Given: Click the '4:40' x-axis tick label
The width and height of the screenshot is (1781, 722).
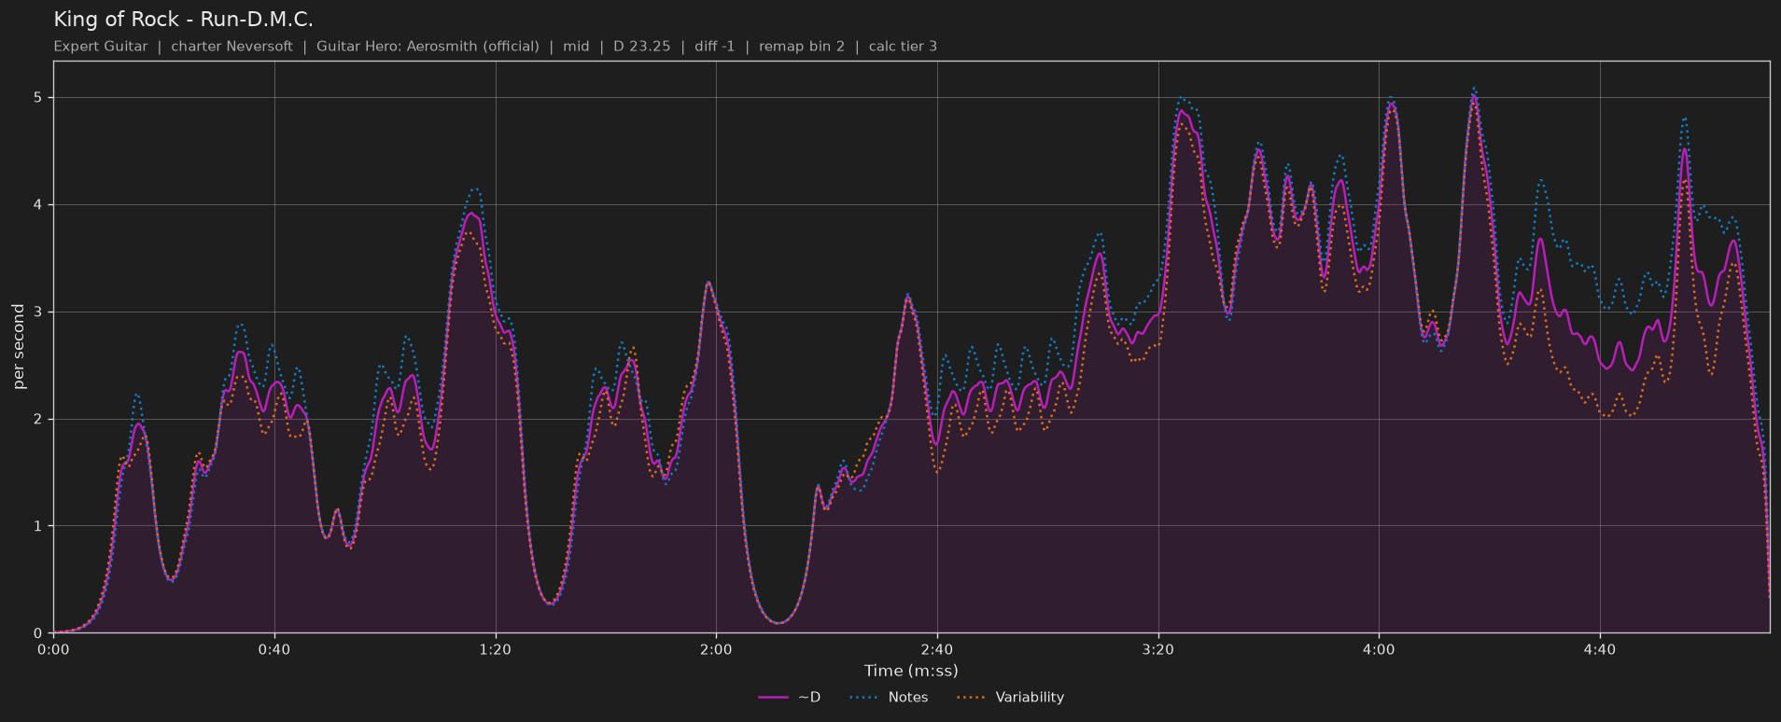Looking at the screenshot, I should click(x=1600, y=649).
